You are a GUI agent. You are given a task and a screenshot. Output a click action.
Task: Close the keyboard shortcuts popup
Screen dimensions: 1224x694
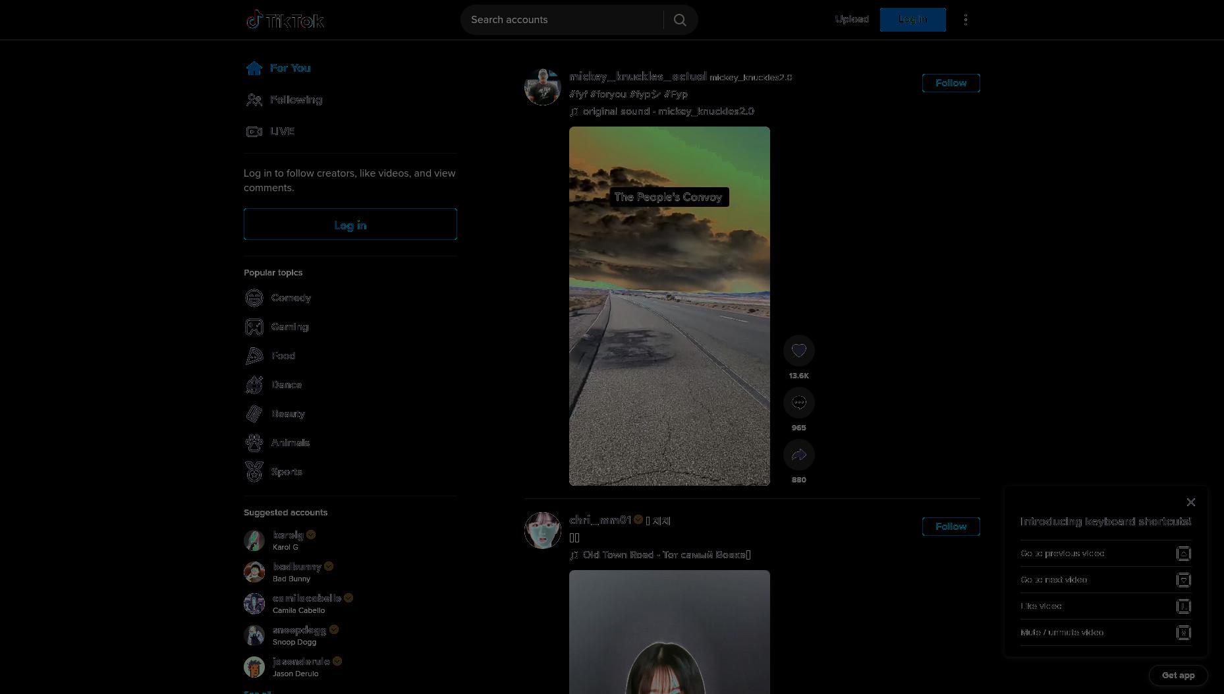(1191, 502)
